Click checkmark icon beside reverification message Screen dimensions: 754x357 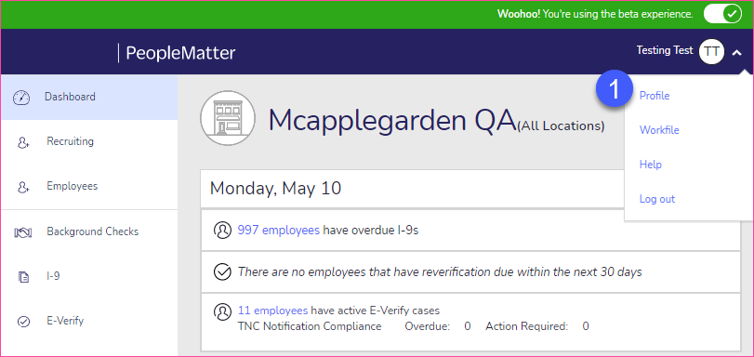[221, 271]
